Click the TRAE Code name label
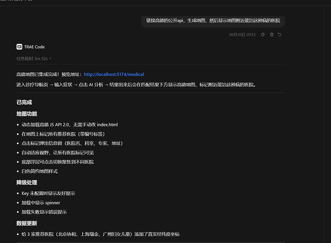331x243 pixels. click(35, 47)
